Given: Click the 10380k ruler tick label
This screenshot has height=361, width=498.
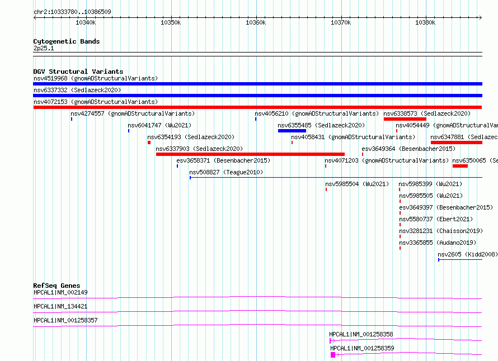Looking at the screenshot, I should pos(426,22).
